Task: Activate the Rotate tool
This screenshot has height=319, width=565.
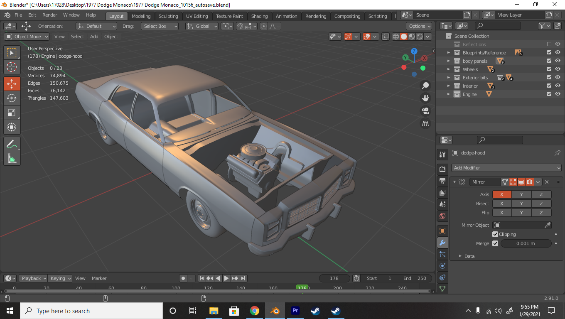Action: [12, 98]
